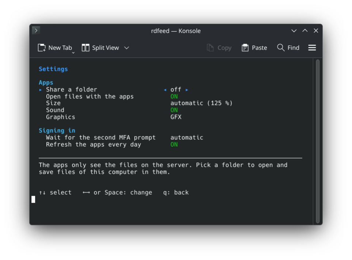Click the right arrow beside 'off' value

(187, 90)
